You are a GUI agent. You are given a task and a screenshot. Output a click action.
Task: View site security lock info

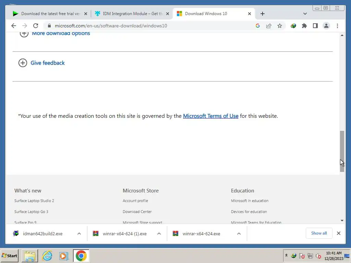click(x=49, y=26)
